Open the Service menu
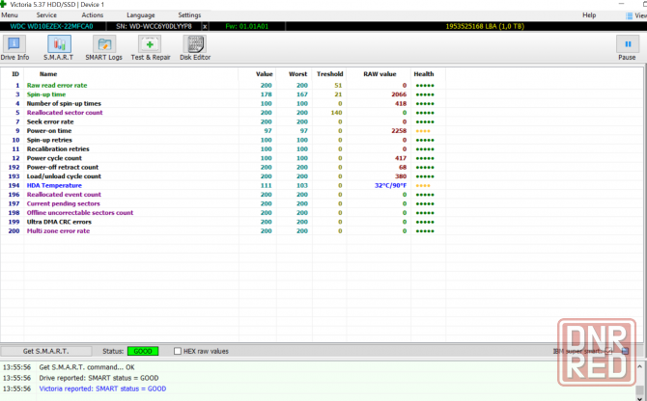The image size is (647, 401). pos(46,15)
